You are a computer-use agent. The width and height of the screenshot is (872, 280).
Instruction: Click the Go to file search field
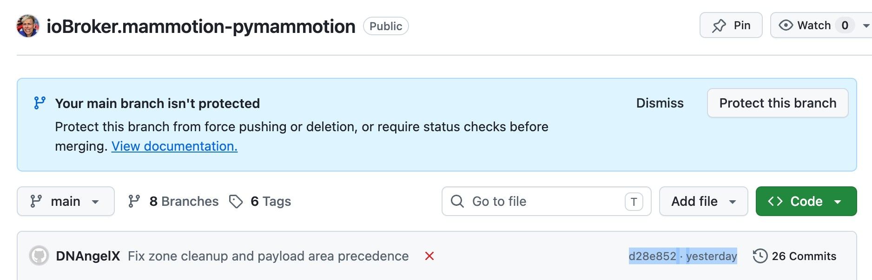[546, 201]
